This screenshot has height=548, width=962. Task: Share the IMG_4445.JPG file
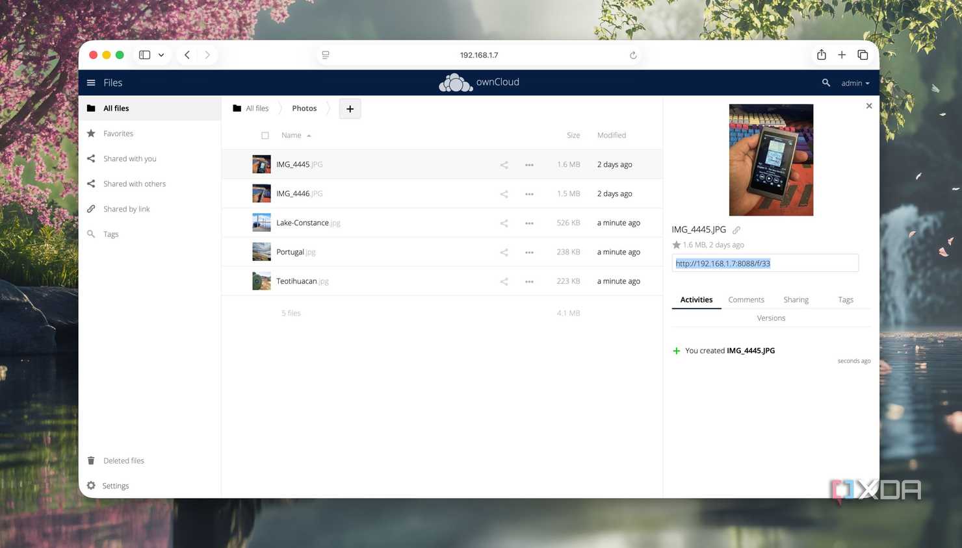point(504,165)
